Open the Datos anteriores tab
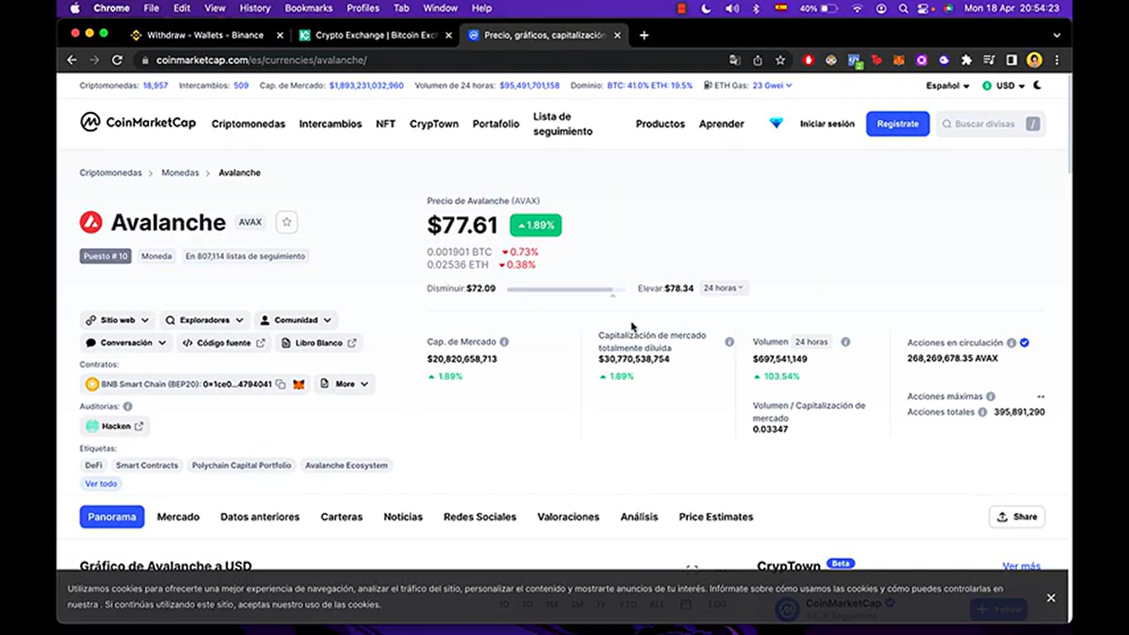Image resolution: width=1129 pixels, height=635 pixels. pos(260,517)
